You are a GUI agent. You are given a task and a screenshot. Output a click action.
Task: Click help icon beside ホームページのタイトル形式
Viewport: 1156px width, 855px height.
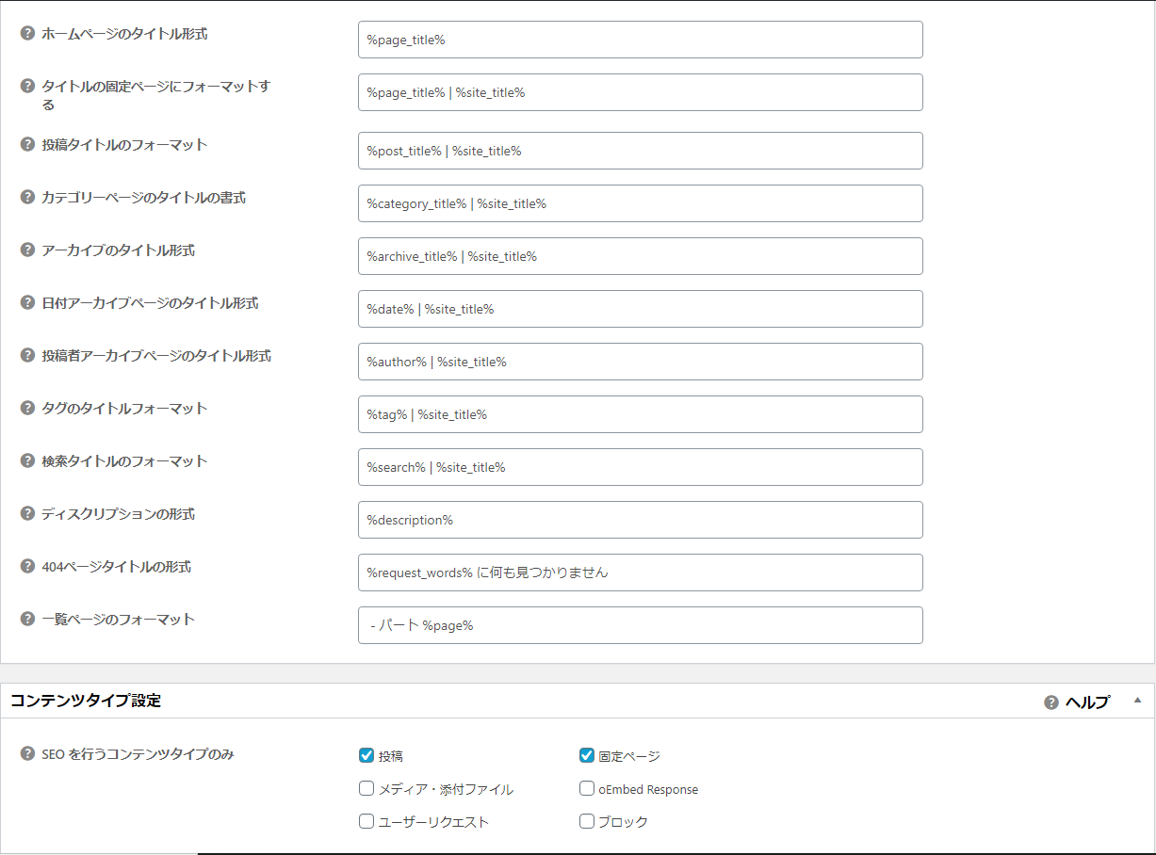pyautogui.click(x=27, y=34)
